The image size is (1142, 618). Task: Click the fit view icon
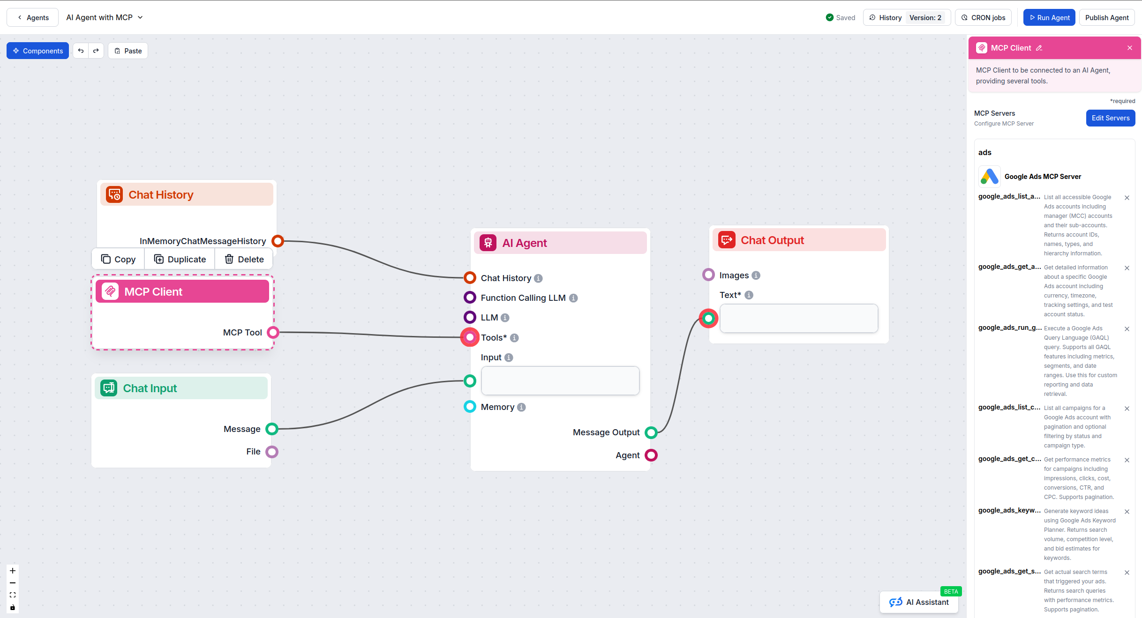[x=13, y=595]
